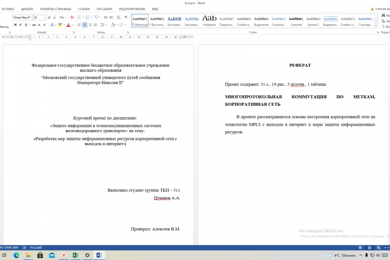Switch to Web Layout view
This screenshot has width=390, height=260.
pos(379,247)
